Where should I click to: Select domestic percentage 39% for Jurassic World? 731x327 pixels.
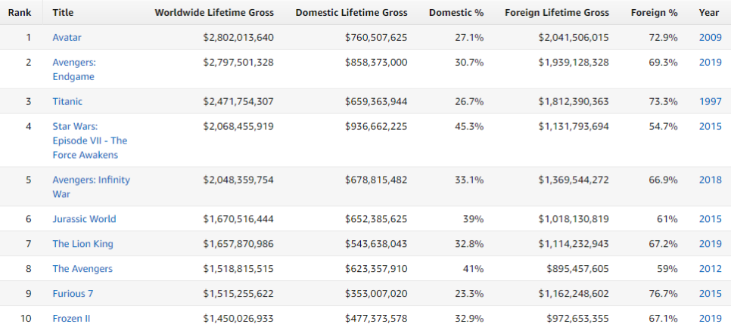pyautogui.click(x=473, y=218)
